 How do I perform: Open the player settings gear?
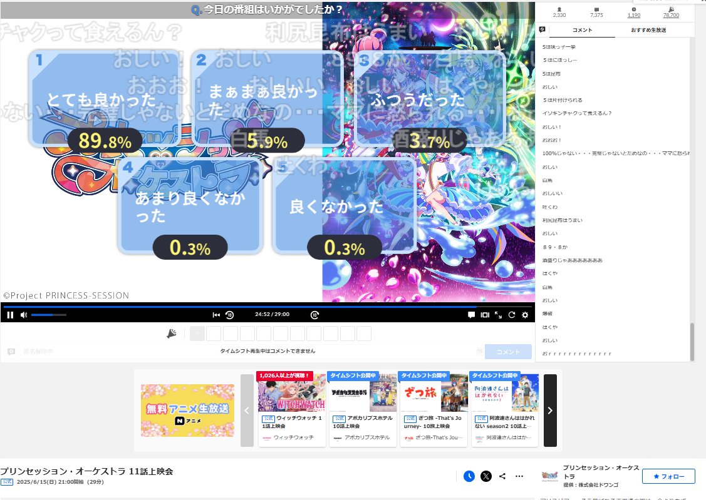pyautogui.click(x=525, y=315)
